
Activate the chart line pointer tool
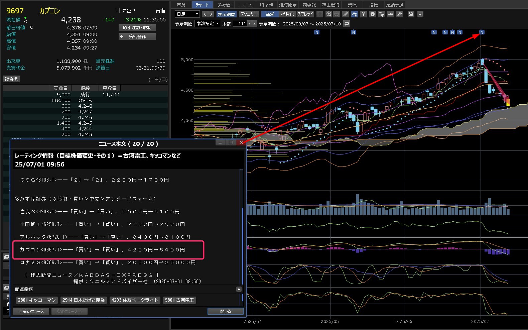(355, 14)
